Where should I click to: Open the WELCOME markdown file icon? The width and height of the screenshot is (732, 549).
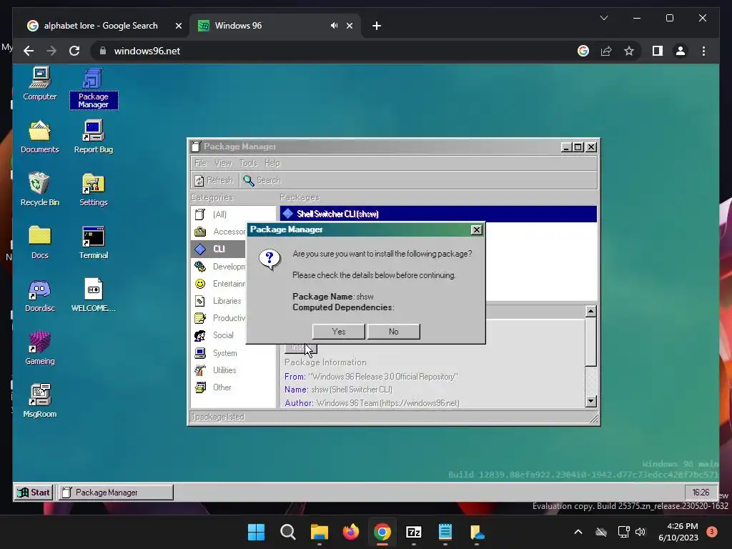[94, 296]
